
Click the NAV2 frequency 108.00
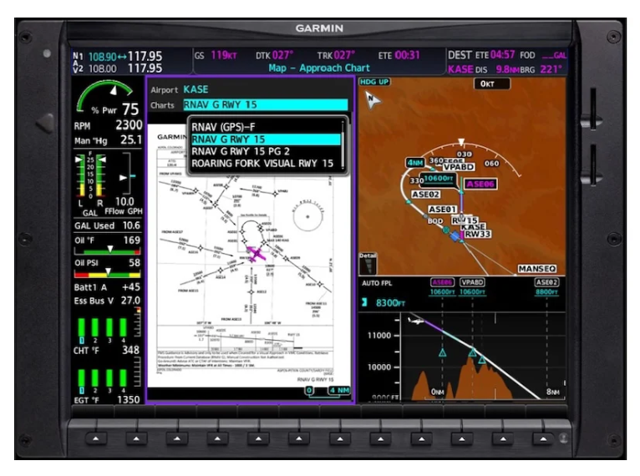[103, 68]
